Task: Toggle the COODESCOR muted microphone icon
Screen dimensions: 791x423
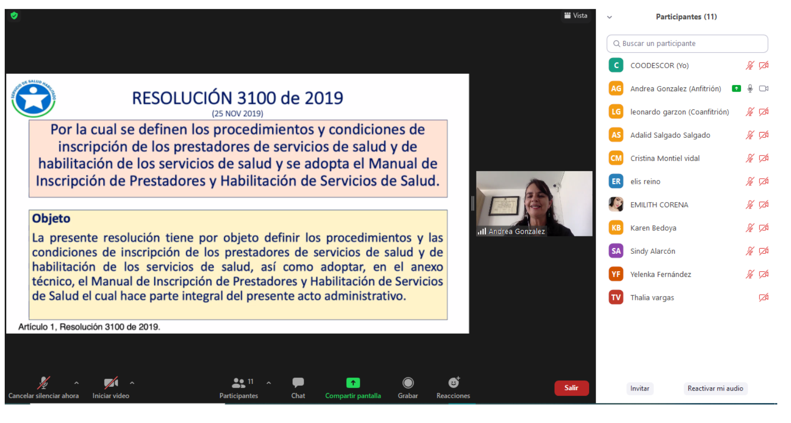Action: [x=750, y=65]
